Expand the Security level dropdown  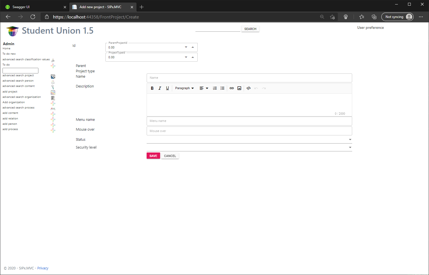click(x=350, y=147)
